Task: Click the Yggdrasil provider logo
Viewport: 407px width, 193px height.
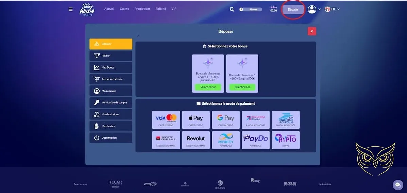Action: (x=185, y=185)
